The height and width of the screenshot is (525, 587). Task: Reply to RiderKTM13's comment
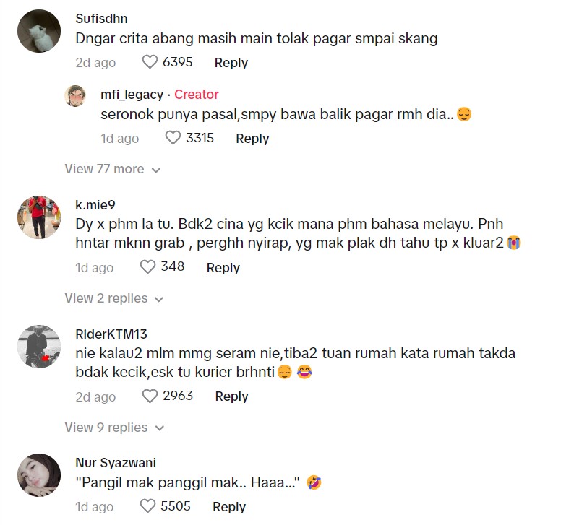click(232, 396)
